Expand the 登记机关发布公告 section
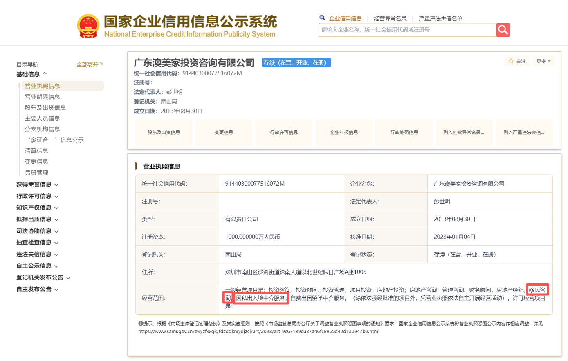The width and height of the screenshot is (568, 361). [43, 277]
